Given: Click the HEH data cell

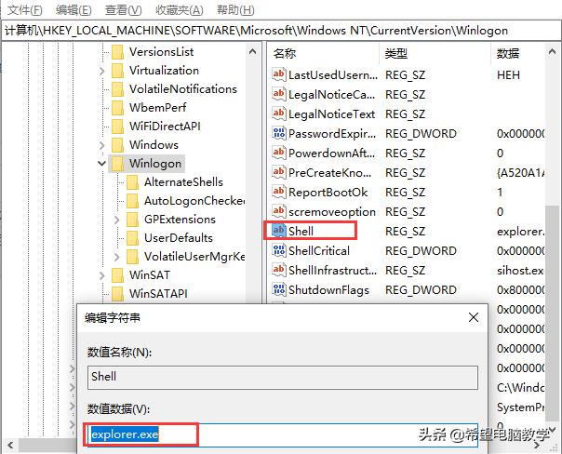Looking at the screenshot, I should click(x=508, y=75).
